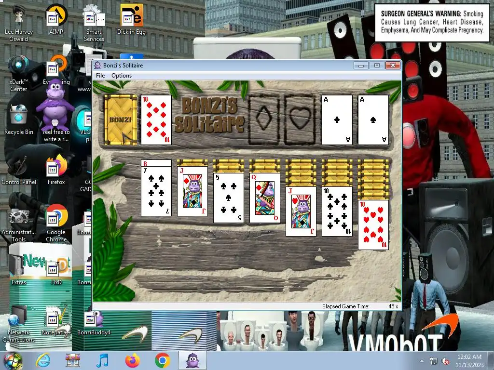
Task: Open the AIMP desktop shortcut
Action: click(x=56, y=20)
